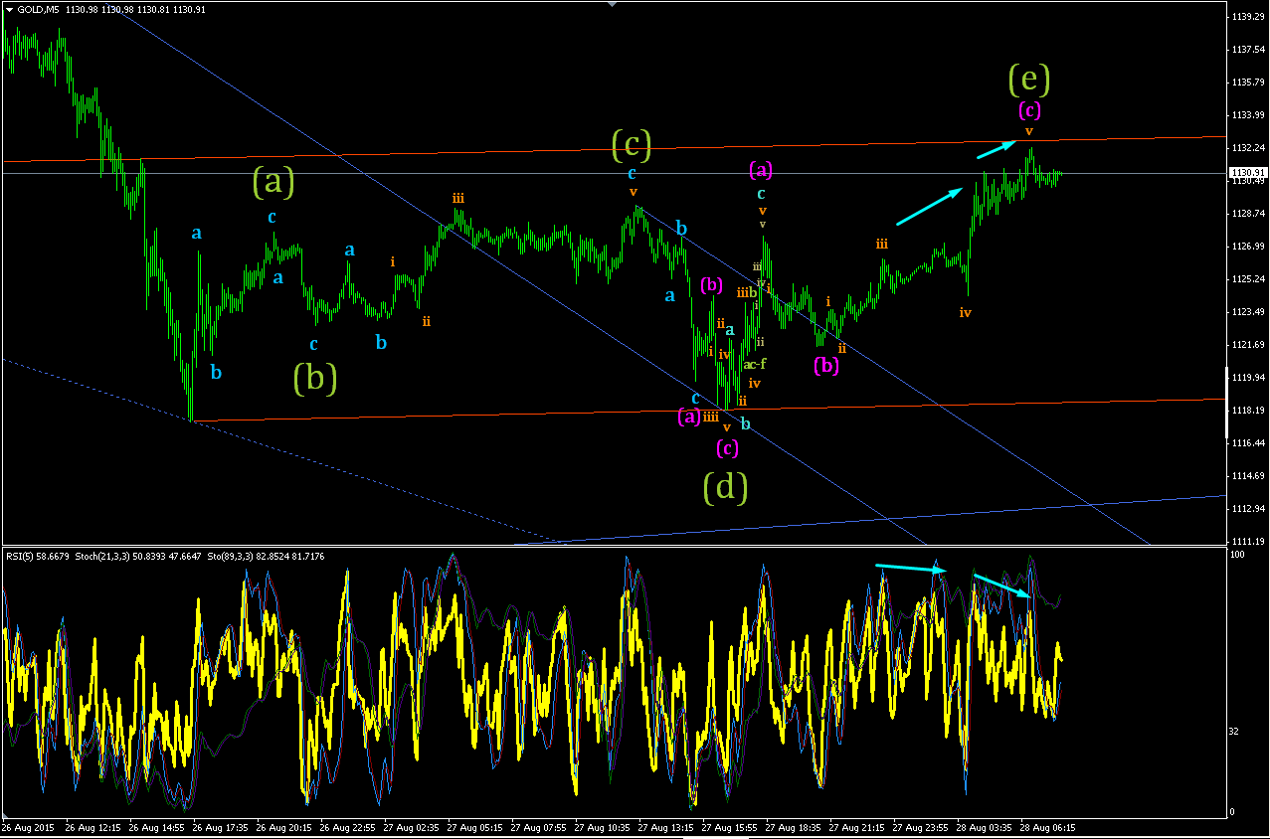Select the large green (d) wave label
This screenshot has width=1270, height=839.
tap(725, 487)
